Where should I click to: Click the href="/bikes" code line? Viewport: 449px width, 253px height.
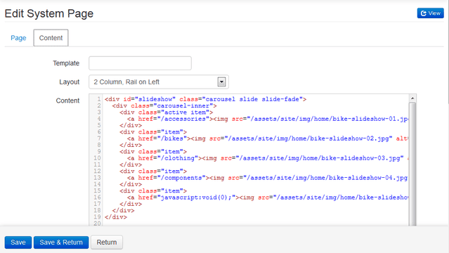pyautogui.click(x=268, y=138)
